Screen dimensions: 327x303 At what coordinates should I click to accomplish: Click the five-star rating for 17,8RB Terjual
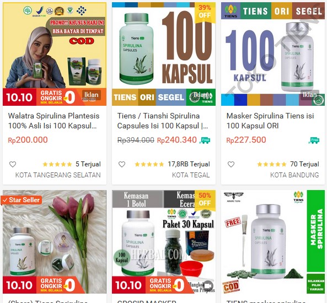149,164
